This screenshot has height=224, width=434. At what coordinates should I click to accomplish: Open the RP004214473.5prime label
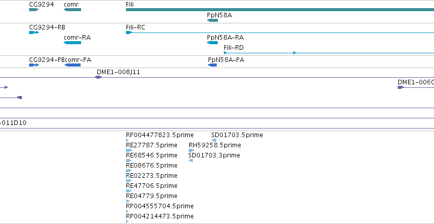click(x=160, y=216)
